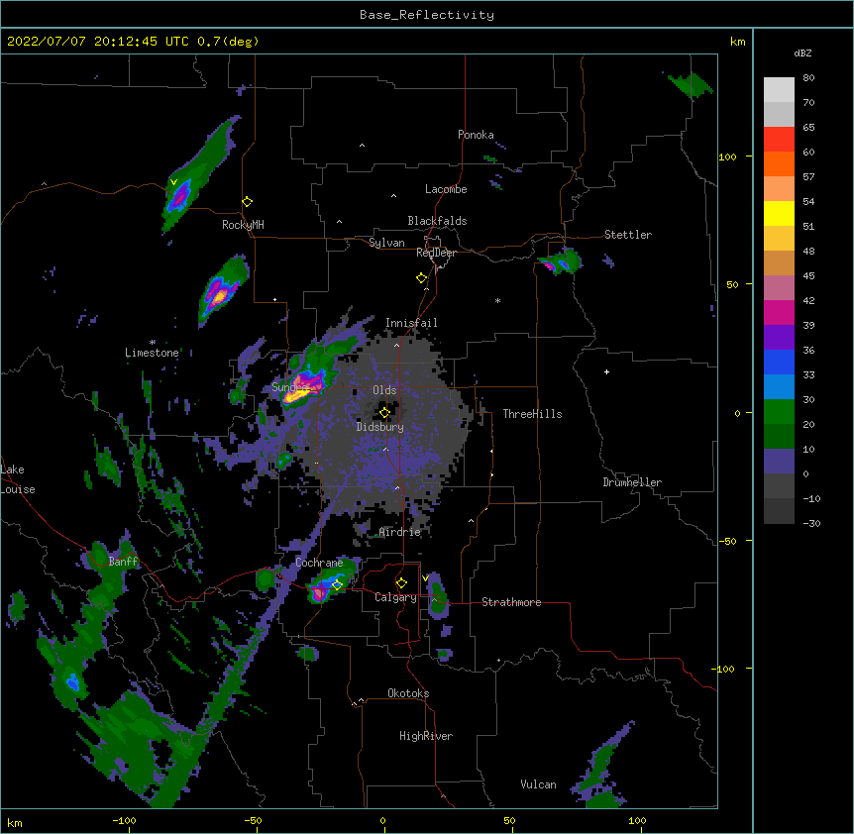Screen dimensions: 854x834
Task: Click the yellow diamond marker between Olds and Didsbury
Action: pos(384,413)
